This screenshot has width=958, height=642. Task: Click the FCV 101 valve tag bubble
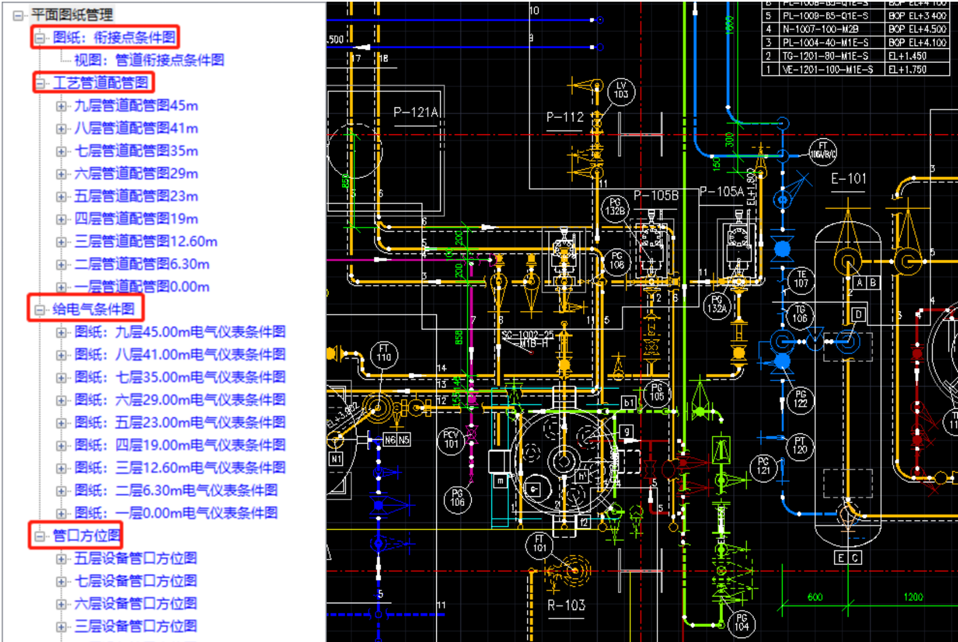451,439
